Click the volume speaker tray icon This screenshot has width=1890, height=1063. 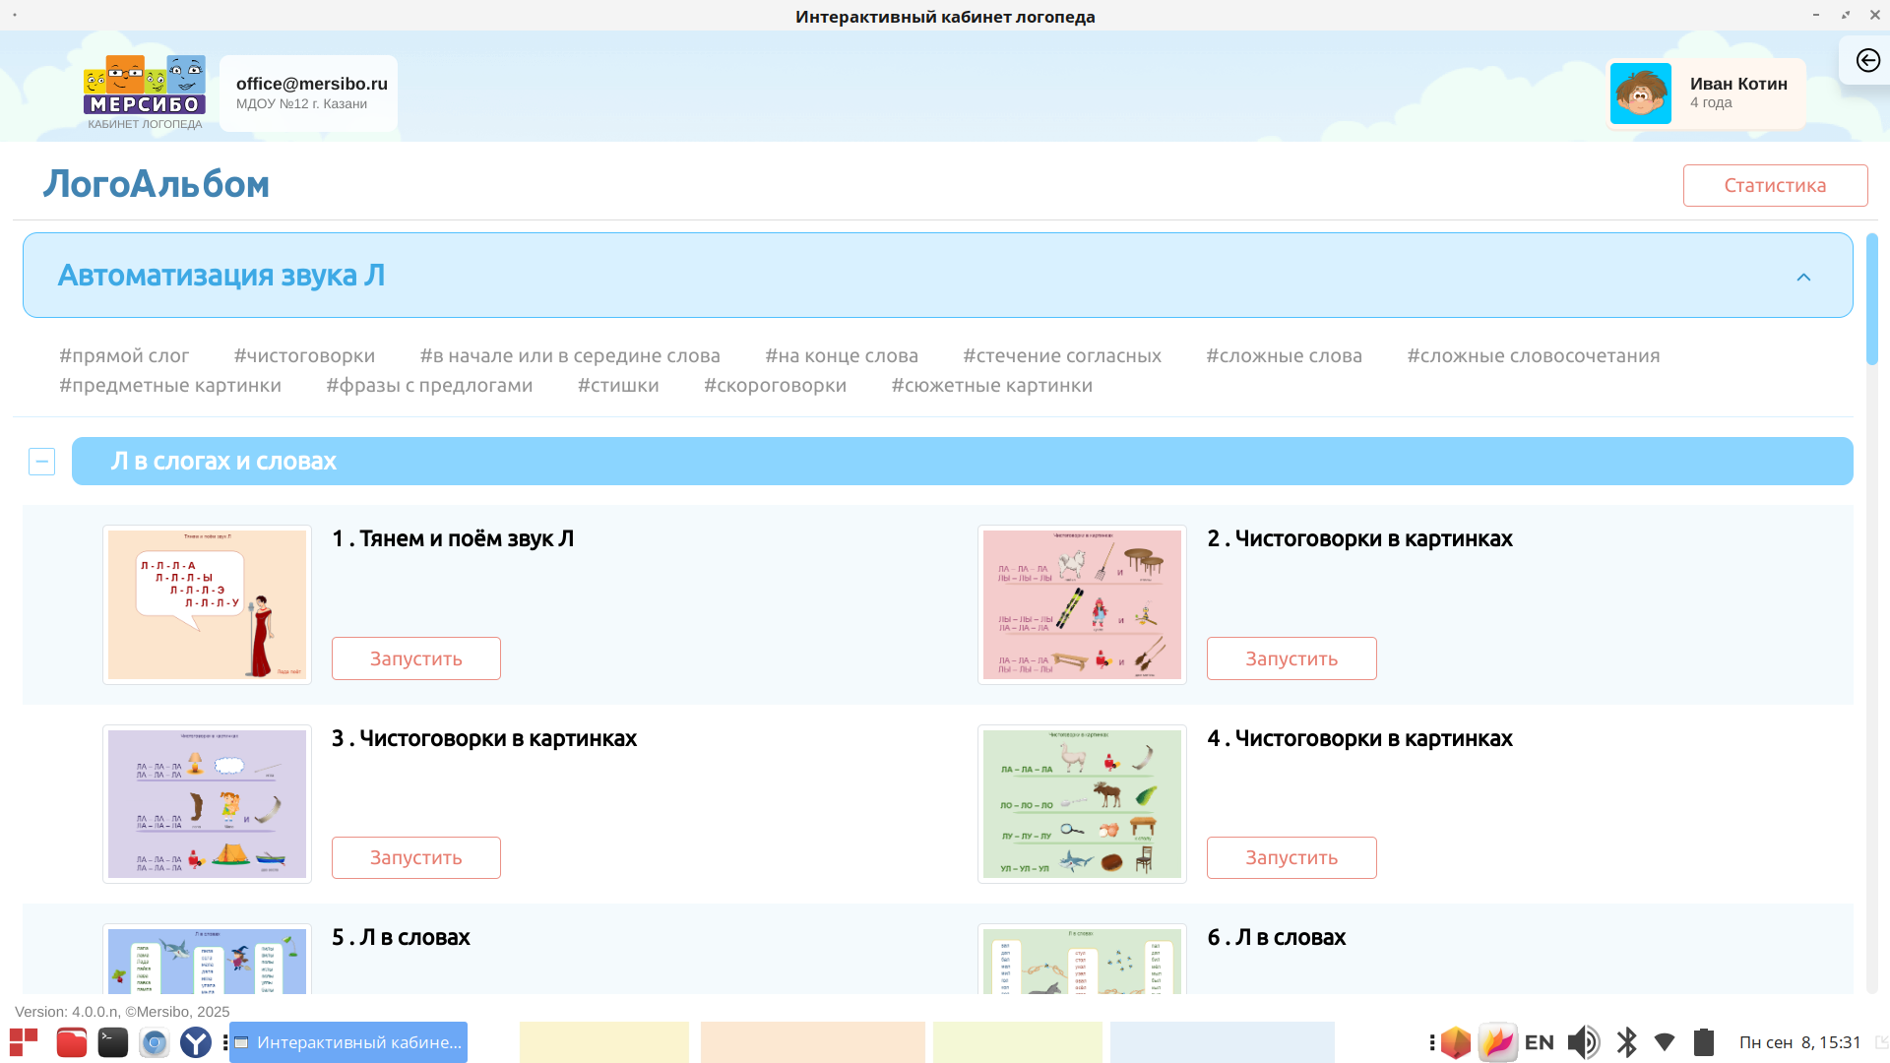point(1583,1042)
